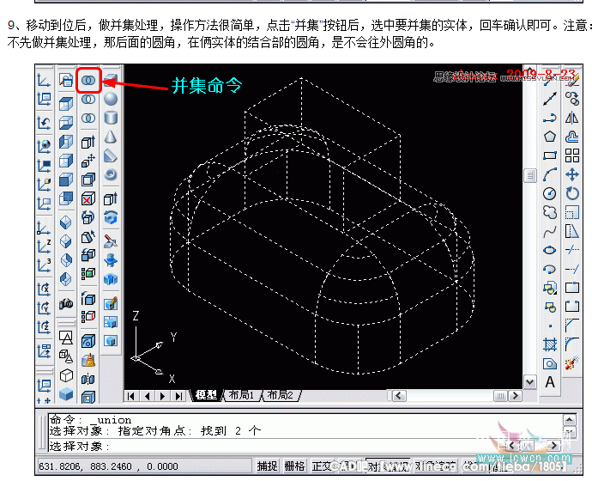
Task: Create a Cone solid
Action: (x=111, y=137)
